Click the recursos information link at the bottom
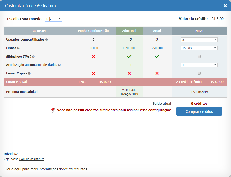 [x=45, y=169]
